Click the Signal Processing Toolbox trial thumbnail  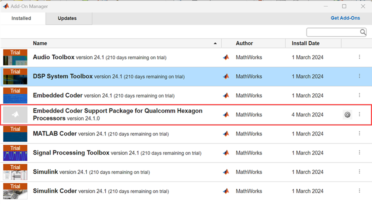pyautogui.click(x=15, y=153)
